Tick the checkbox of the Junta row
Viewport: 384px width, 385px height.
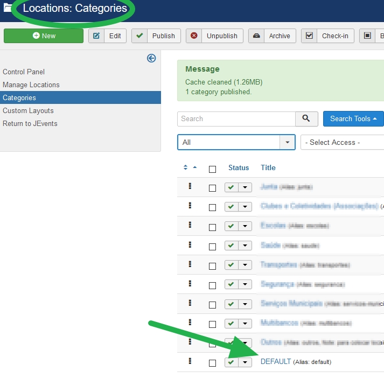coord(212,188)
